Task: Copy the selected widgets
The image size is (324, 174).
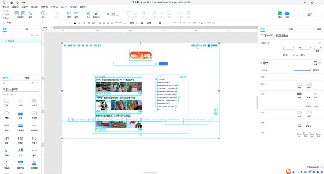Action: pos(6,14)
